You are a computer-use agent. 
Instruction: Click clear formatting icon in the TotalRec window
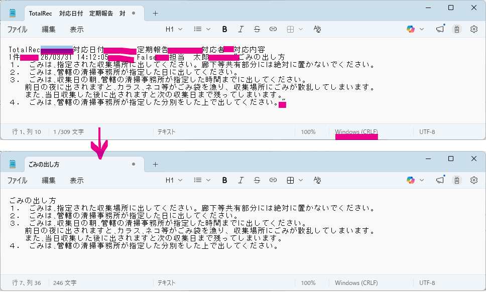(317, 29)
